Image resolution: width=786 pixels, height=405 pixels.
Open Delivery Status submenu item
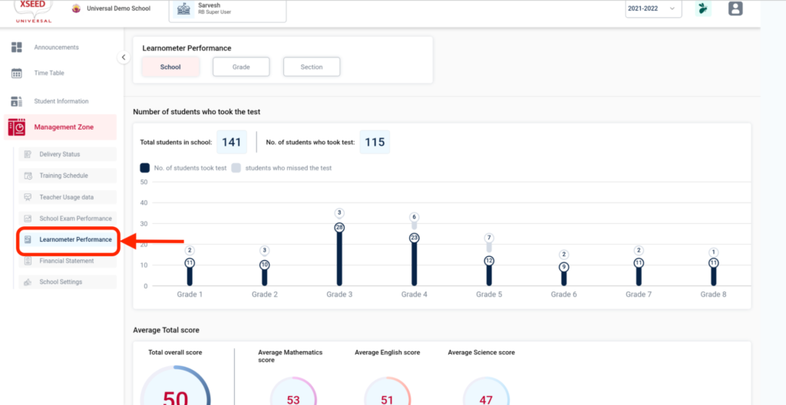click(68, 154)
